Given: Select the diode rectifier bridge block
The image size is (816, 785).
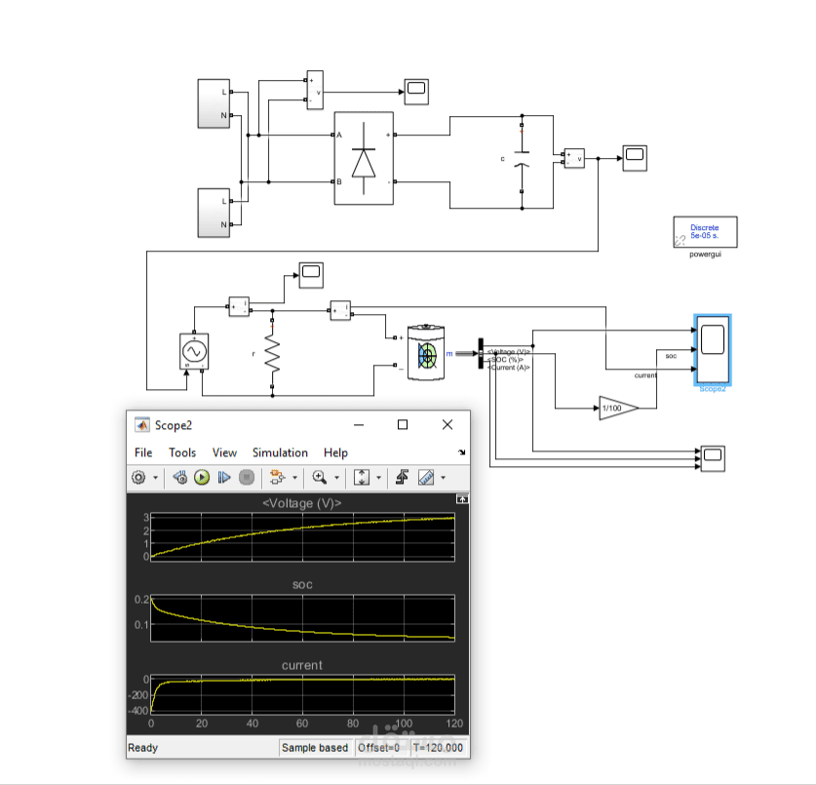Looking at the screenshot, I should [364, 158].
